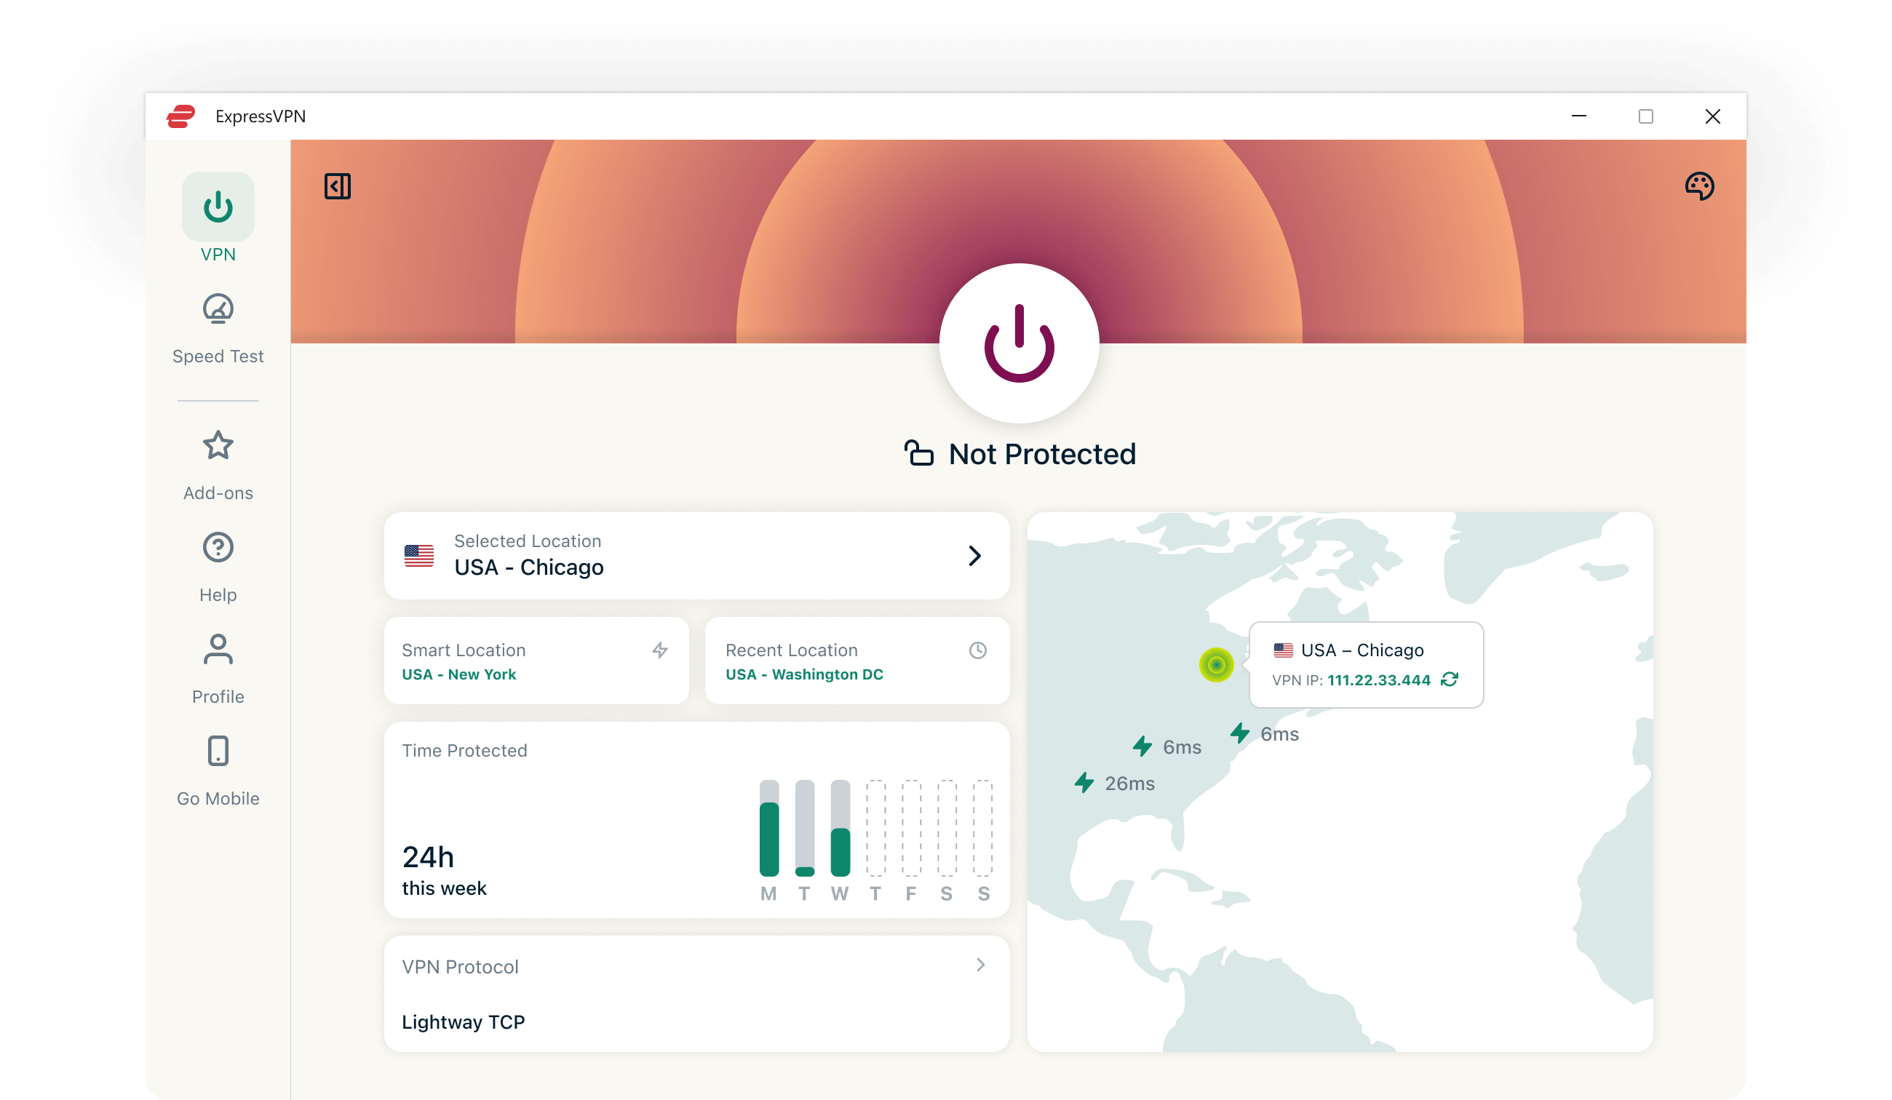Open the Add-ons star icon
The height and width of the screenshot is (1100, 1892).
tap(218, 446)
